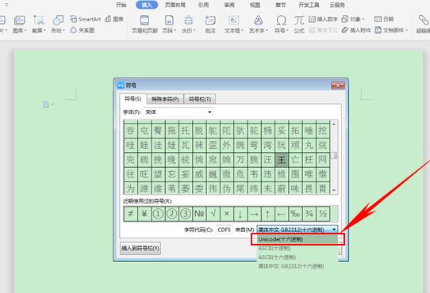
Task: Select the character 外 in the grid
Action: (x=227, y=145)
